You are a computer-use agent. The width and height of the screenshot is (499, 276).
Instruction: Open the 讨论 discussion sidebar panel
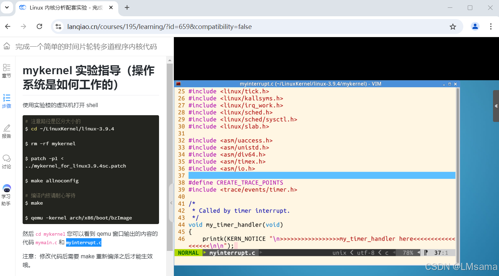click(x=6, y=162)
